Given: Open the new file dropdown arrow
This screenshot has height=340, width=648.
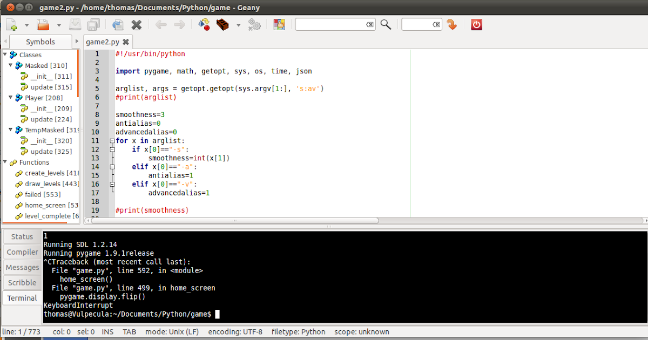Looking at the screenshot, I should coord(26,24).
